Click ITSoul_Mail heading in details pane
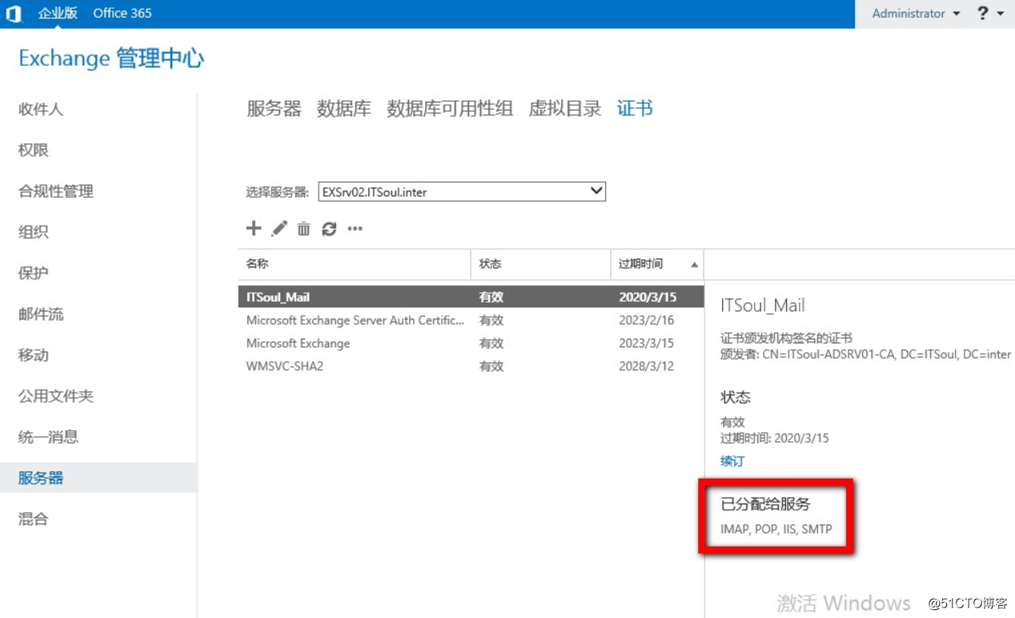The image size is (1015, 618). click(x=763, y=305)
